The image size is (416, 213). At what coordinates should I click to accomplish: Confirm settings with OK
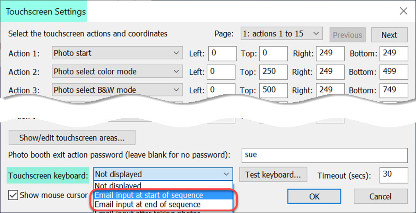pos(314,197)
